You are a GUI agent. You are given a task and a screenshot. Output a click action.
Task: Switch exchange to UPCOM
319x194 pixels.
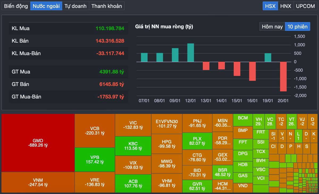coord(305,6)
